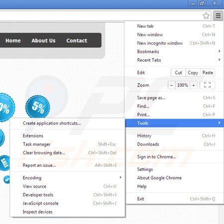The image size is (224, 224).
Task: Click the 5% discount badge
Action: tap(38, 107)
